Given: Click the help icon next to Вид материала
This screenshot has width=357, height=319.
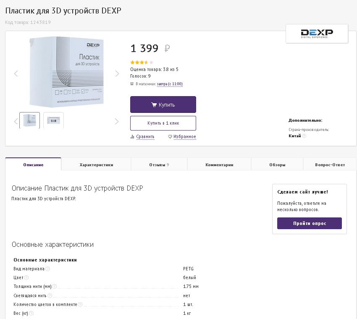Looking at the screenshot, I should pyautogui.click(x=47, y=269).
